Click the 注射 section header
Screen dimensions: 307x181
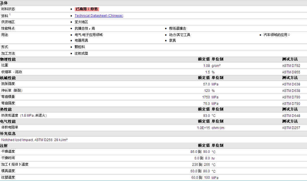4,146
